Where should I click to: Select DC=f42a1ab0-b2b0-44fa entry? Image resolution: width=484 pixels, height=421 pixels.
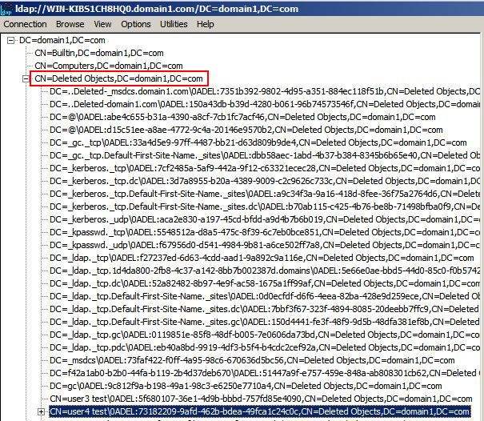click(x=265, y=374)
